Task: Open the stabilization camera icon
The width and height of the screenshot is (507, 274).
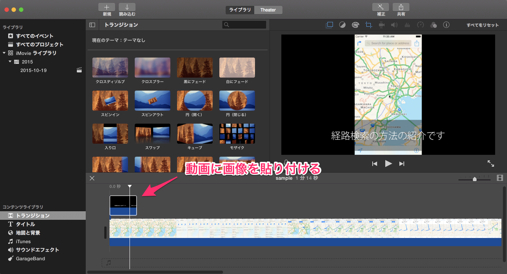Action: (381, 25)
